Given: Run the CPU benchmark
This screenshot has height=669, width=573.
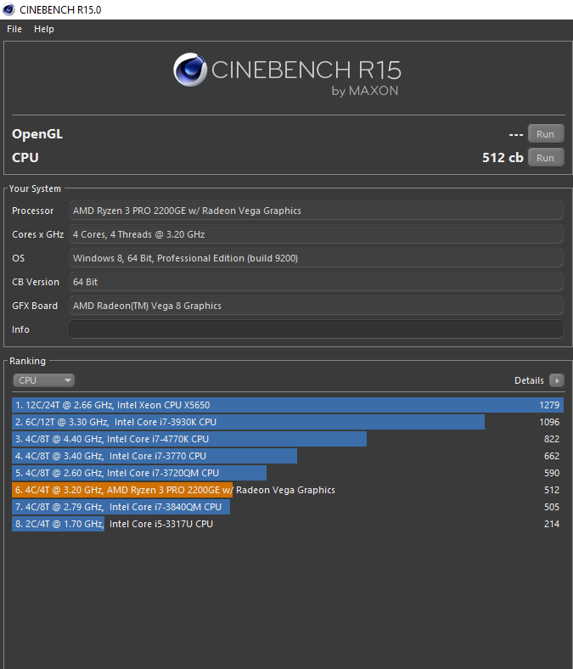Looking at the screenshot, I should click(x=546, y=157).
